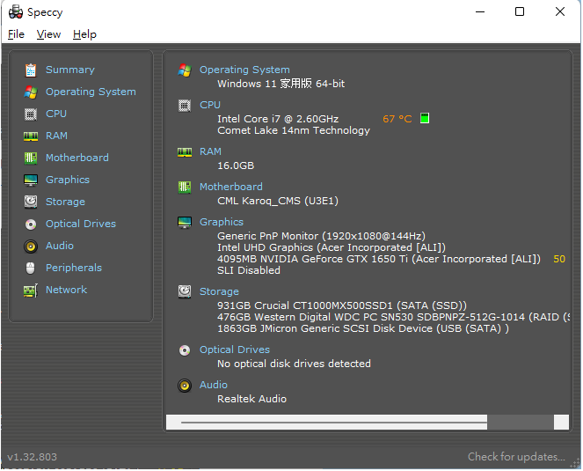Viewport: 583px width, 471px height.
Task: Click the Audio speaker icon in summary pane
Action: click(185, 386)
